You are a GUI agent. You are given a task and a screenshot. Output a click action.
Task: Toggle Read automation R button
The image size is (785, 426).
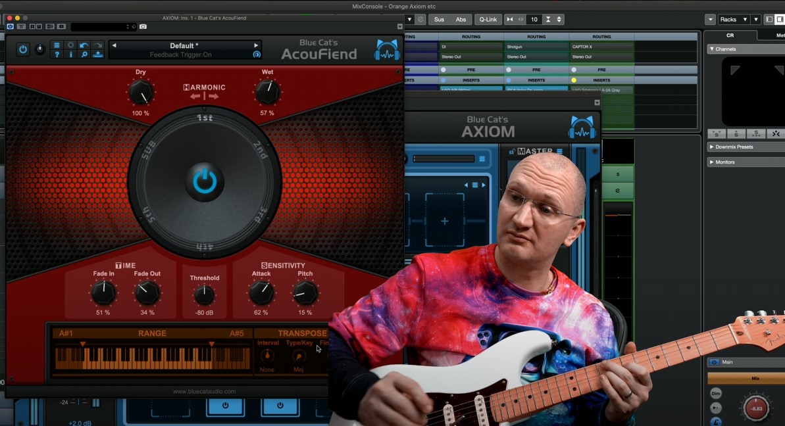pos(32,26)
